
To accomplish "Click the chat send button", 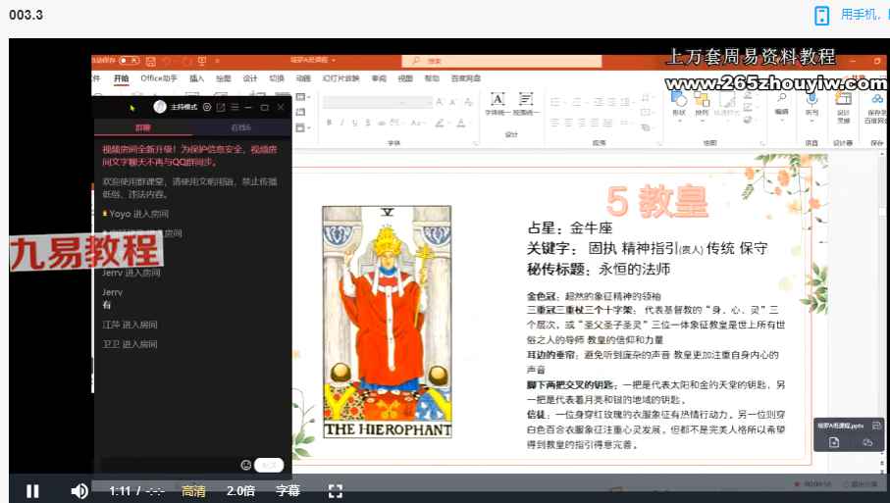I will [270, 465].
